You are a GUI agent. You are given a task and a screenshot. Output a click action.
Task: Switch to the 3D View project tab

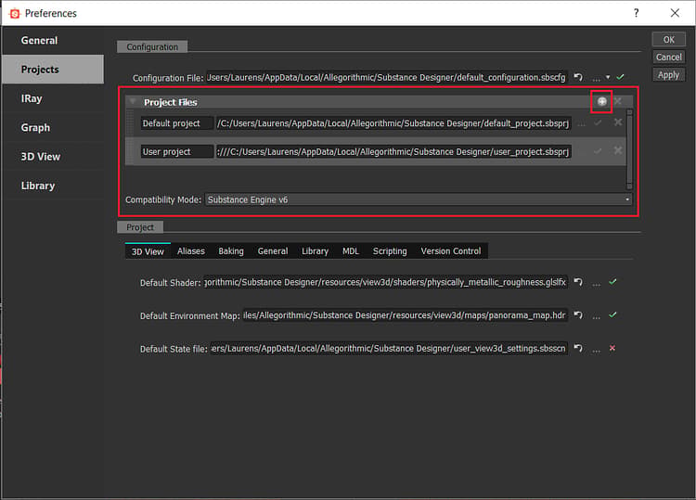148,251
